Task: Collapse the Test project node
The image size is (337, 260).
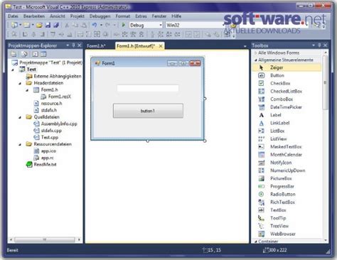Action: pos(13,70)
